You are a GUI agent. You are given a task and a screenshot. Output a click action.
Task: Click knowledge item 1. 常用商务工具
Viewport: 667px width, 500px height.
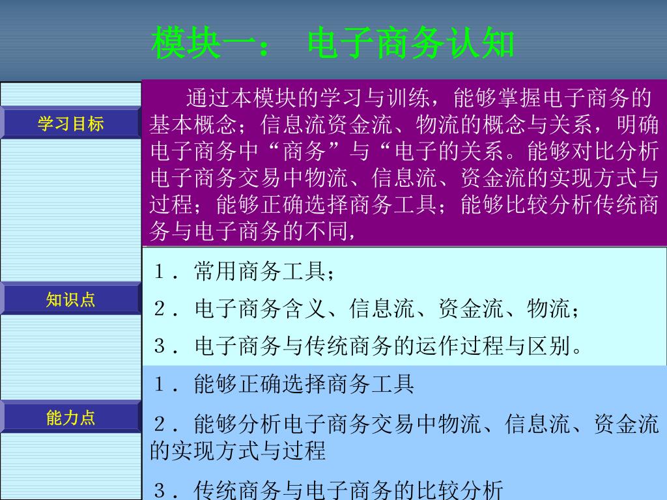[245, 271]
